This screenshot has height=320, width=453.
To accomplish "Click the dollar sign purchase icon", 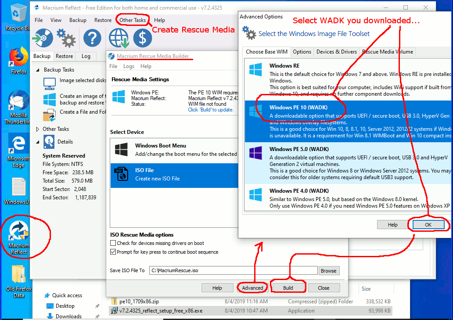I will click(x=142, y=38).
